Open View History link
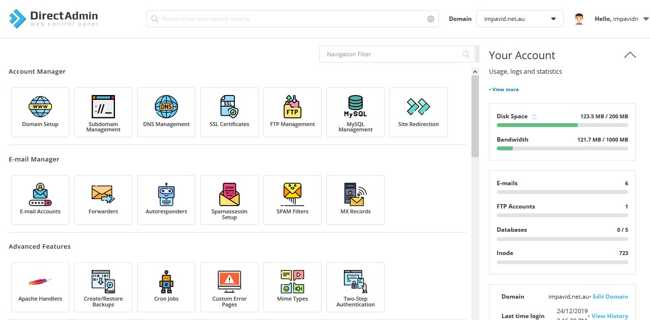The width and height of the screenshot is (650, 320). (x=609, y=316)
